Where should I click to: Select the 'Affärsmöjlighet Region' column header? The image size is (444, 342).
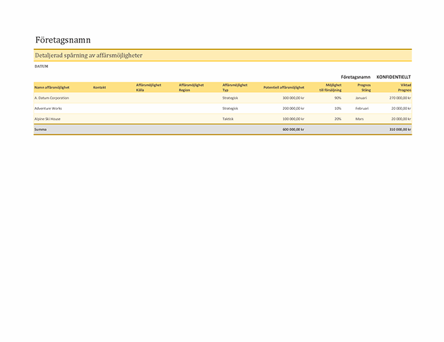[x=191, y=87]
